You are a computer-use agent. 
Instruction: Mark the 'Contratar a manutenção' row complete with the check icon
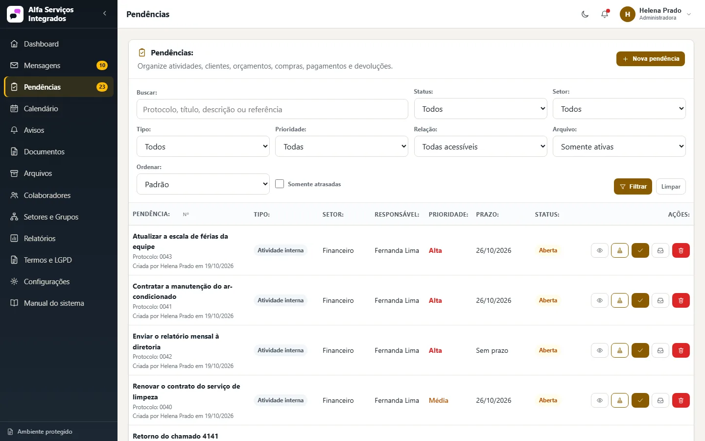click(640, 300)
